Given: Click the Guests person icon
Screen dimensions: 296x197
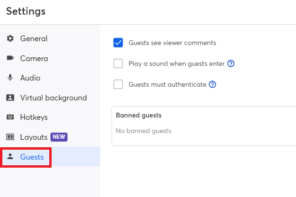Looking at the screenshot, I should [x=10, y=157].
